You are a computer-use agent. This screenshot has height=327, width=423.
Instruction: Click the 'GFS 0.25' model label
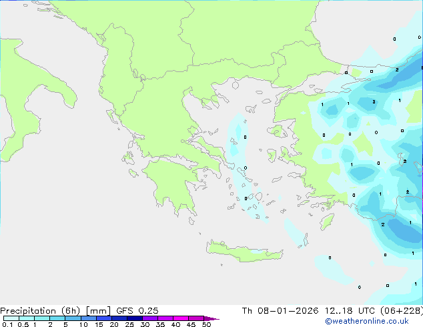[x=137, y=311]
